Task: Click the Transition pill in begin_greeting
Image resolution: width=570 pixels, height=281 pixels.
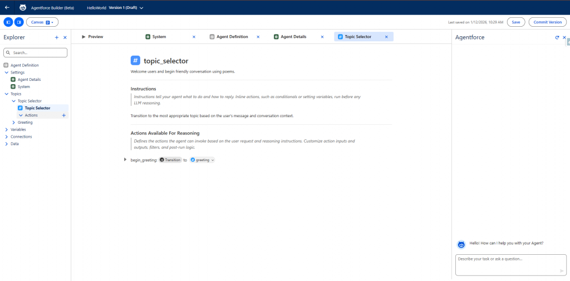Action: click(x=170, y=160)
